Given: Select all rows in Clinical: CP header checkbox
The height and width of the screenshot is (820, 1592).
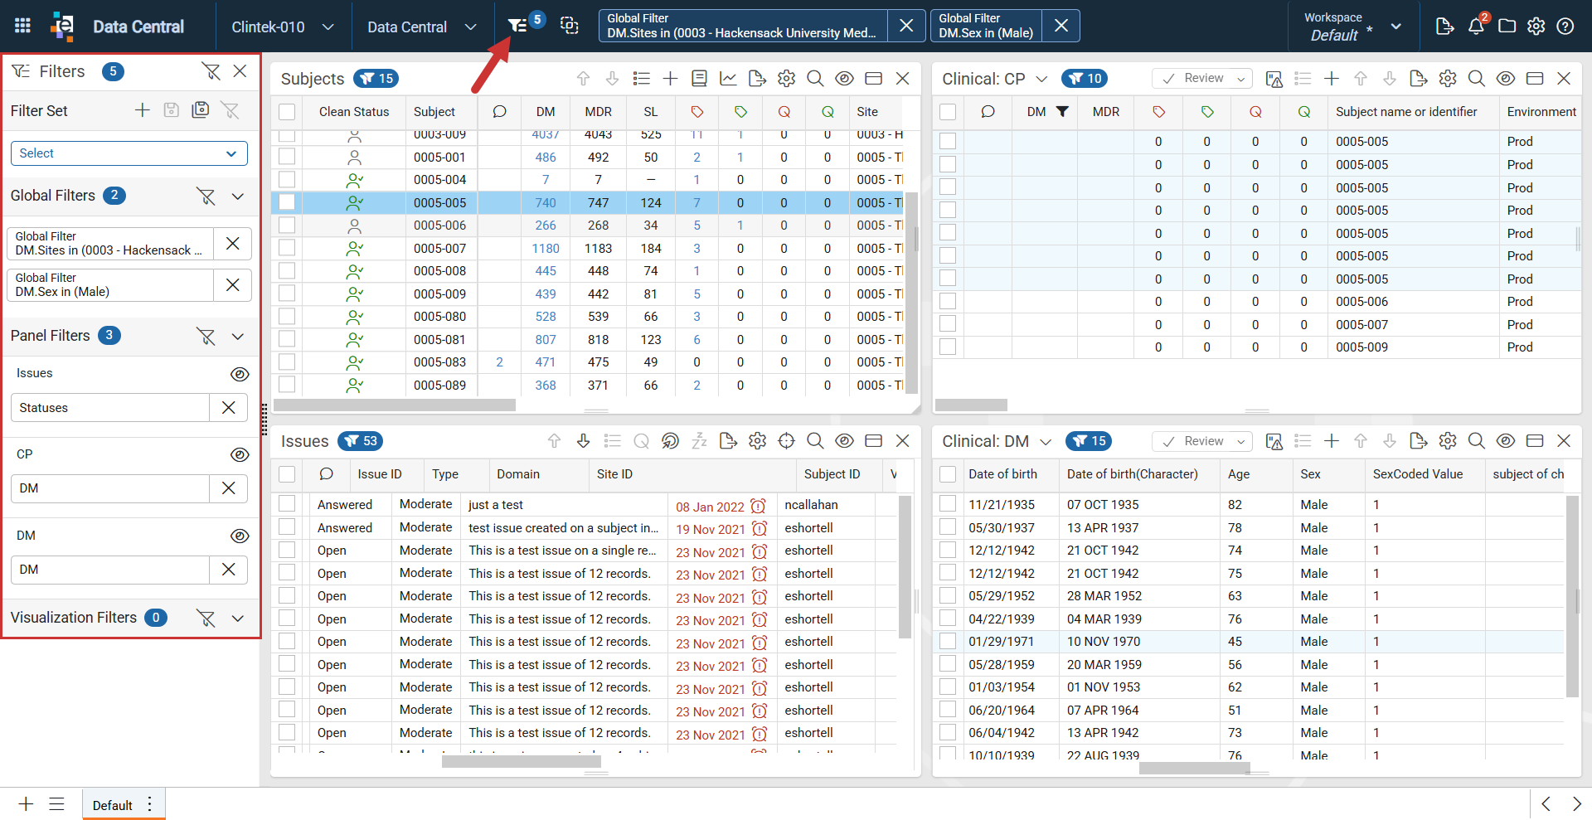Looking at the screenshot, I should point(948,112).
